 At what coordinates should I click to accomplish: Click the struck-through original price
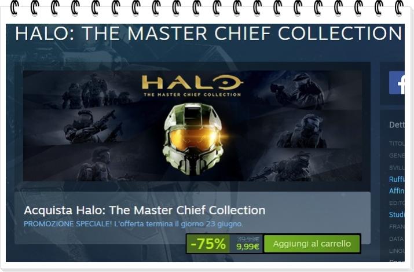pyautogui.click(x=248, y=239)
